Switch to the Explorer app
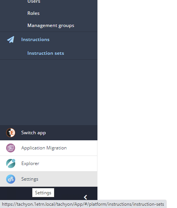 49,164
